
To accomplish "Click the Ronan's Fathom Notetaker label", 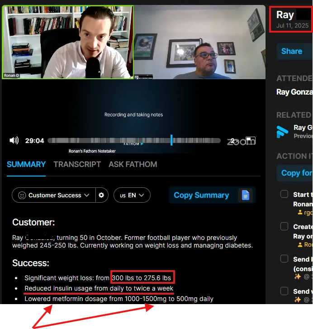I will 92,151.
